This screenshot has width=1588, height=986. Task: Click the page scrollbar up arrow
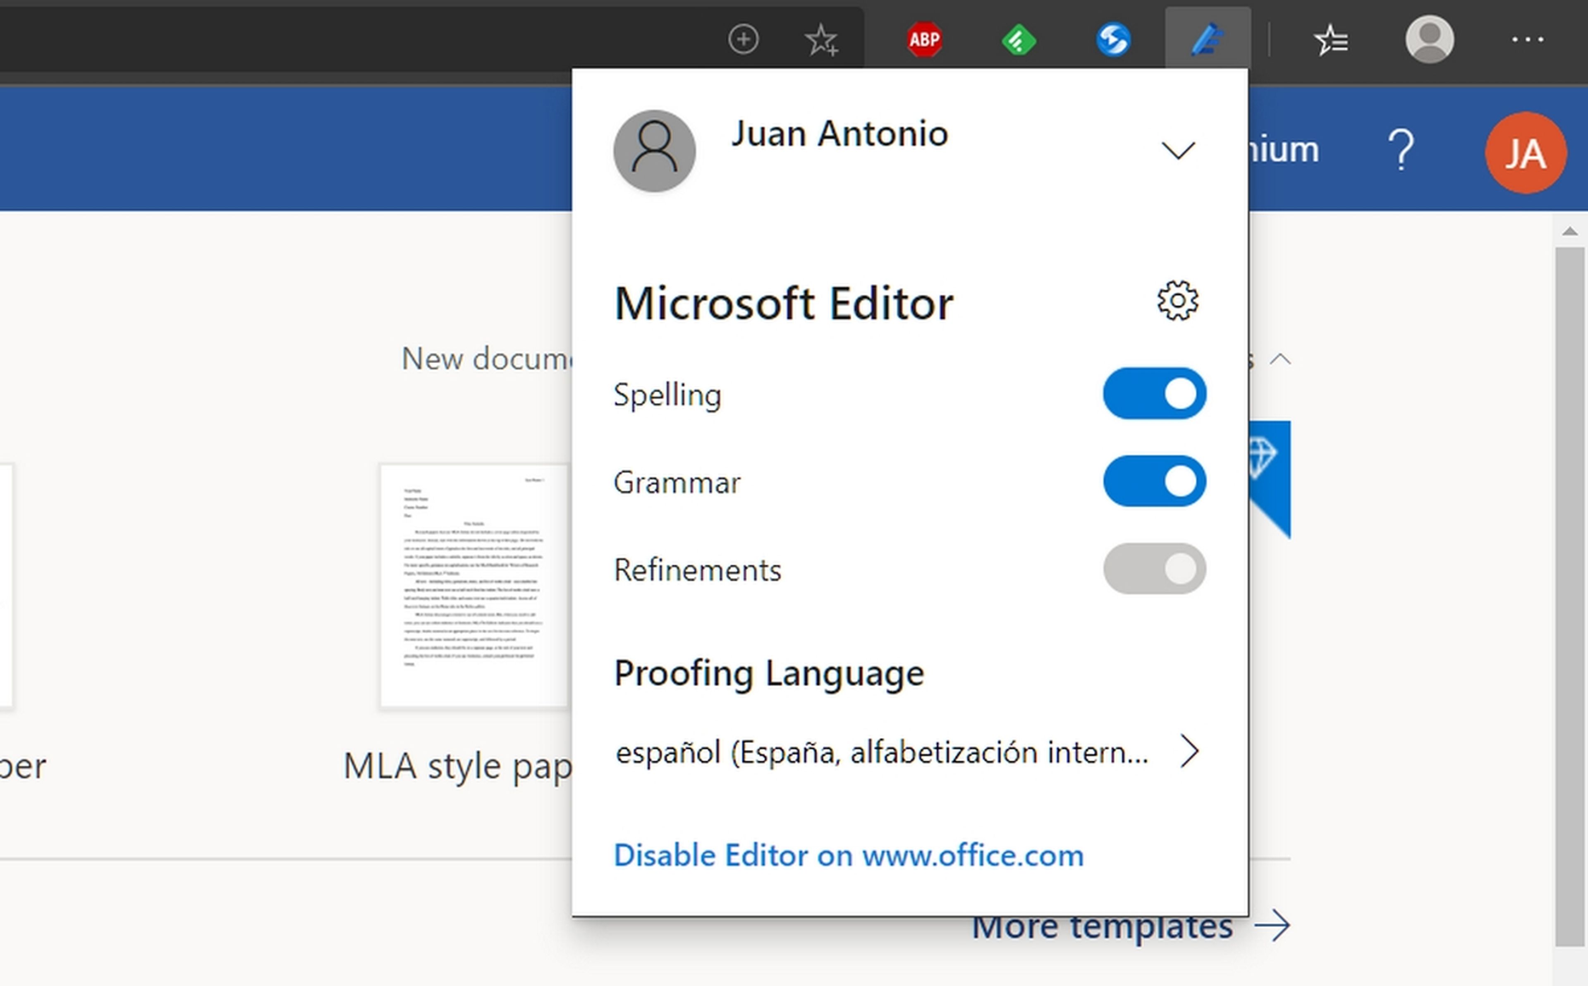tap(1570, 232)
